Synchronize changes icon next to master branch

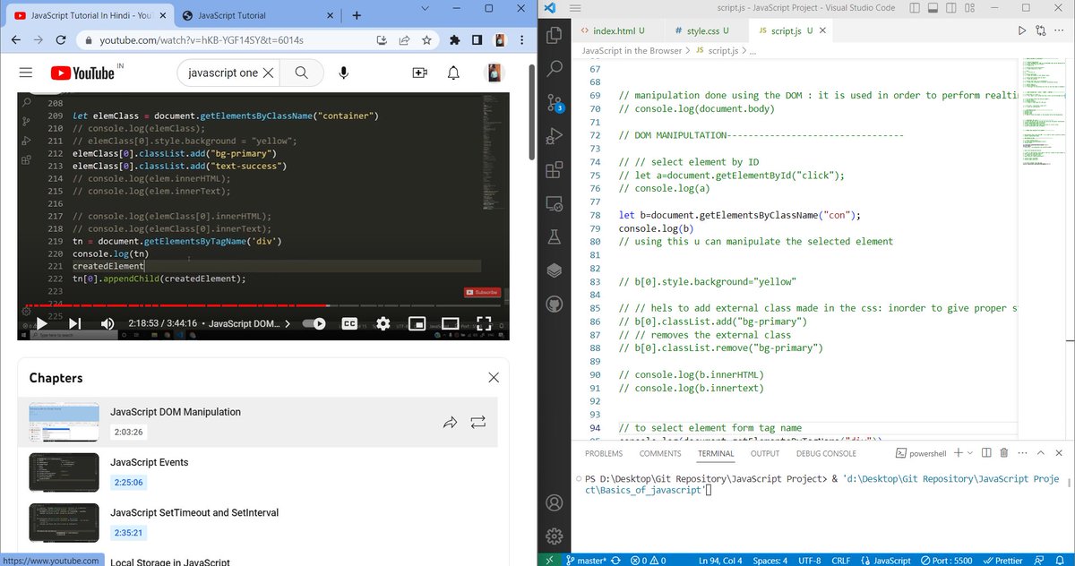coord(615,560)
